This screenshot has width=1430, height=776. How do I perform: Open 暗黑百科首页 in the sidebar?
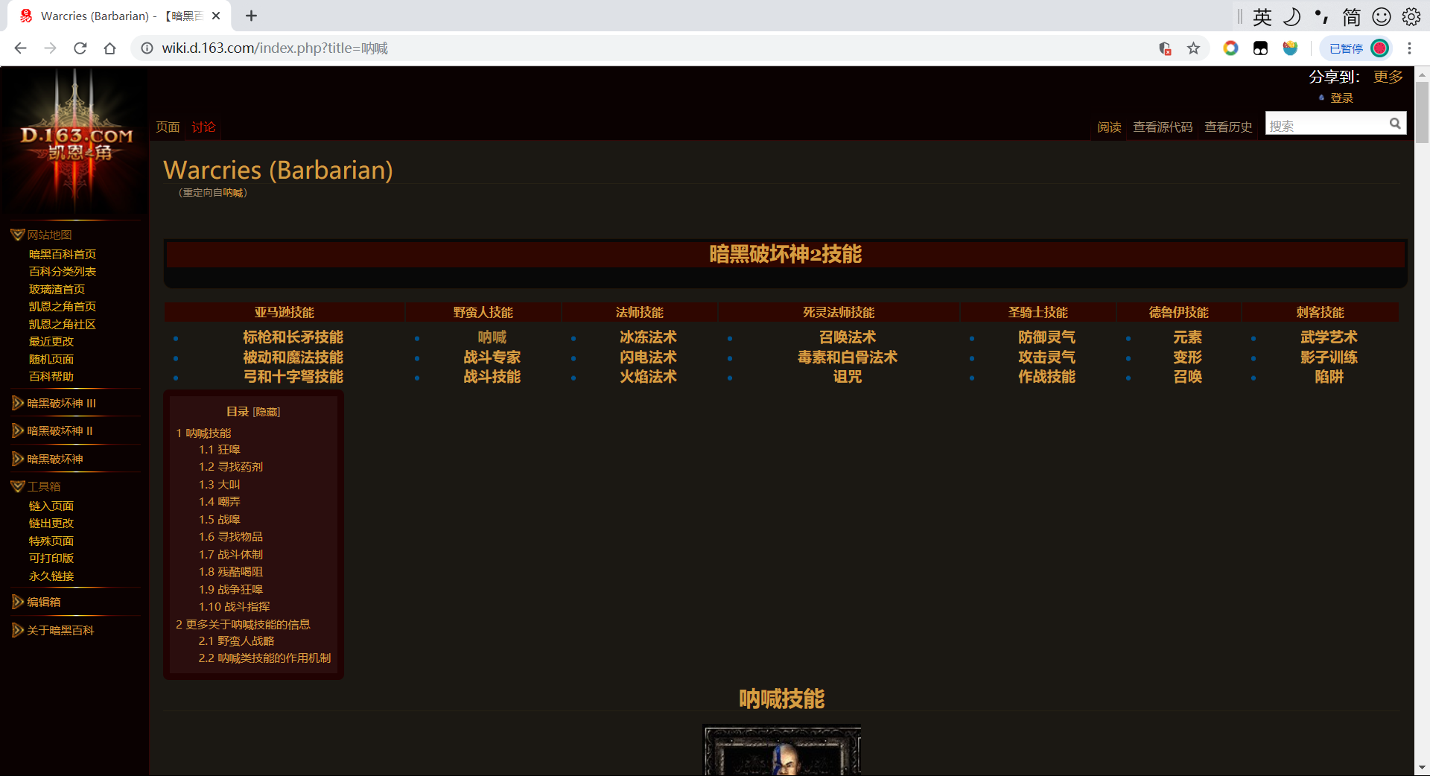pos(63,255)
